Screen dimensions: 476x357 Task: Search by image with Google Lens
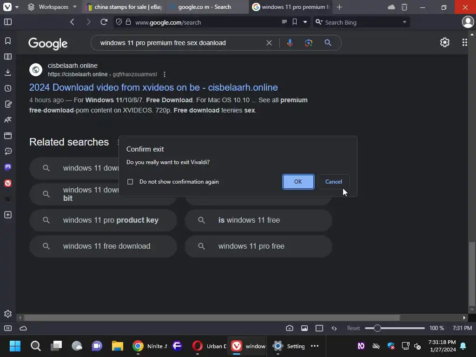(x=309, y=43)
